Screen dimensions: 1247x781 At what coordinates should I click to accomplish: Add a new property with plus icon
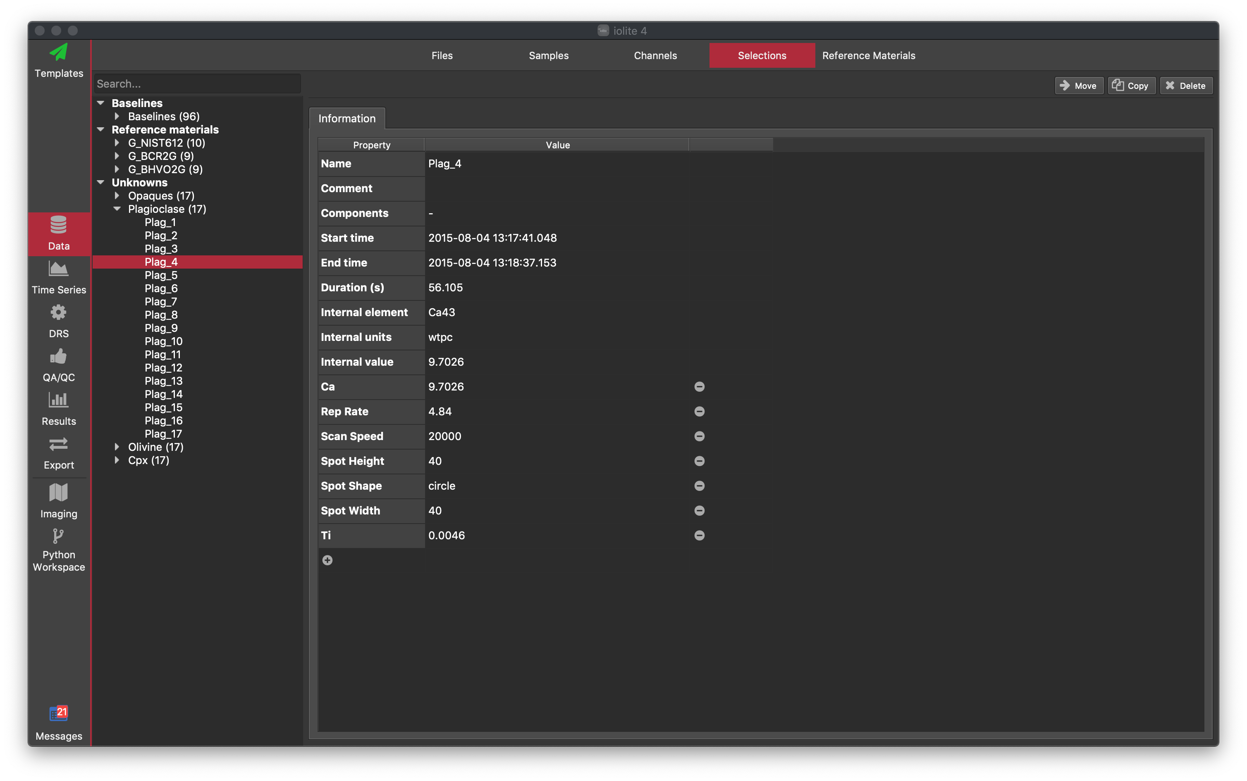(327, 560)
